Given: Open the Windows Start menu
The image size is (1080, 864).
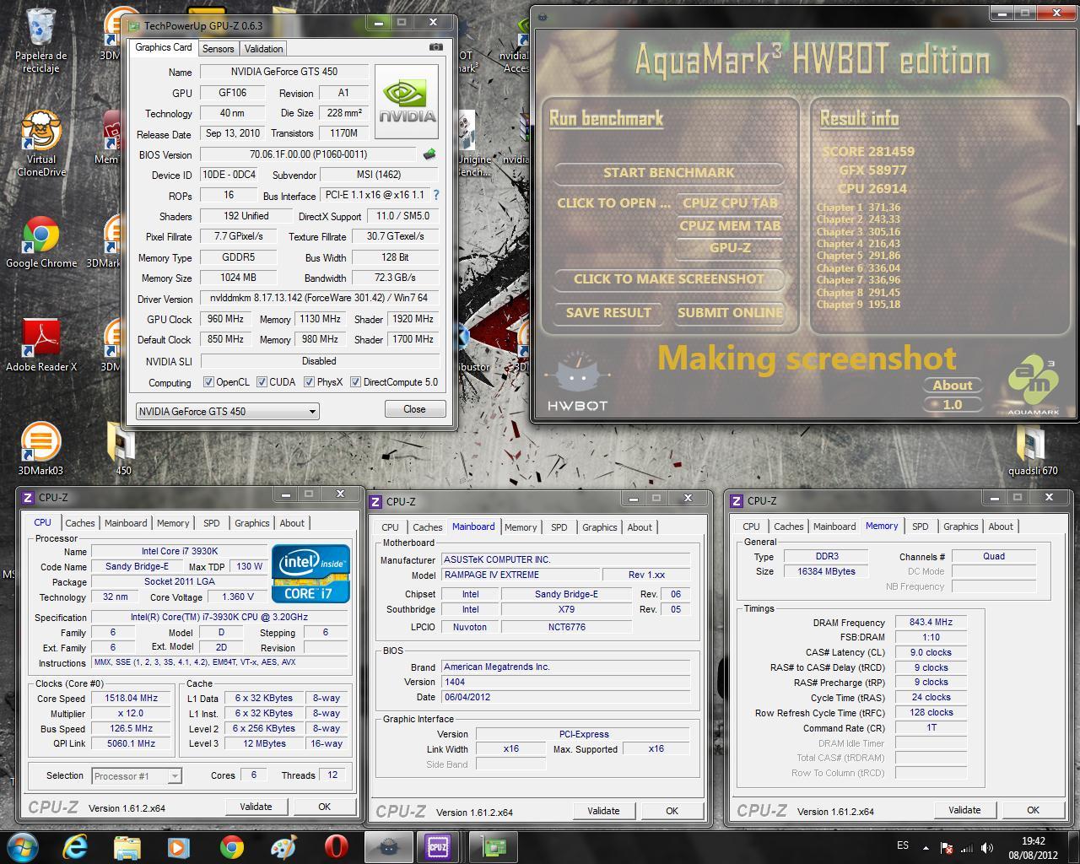Looking at the screenshot, I should pyautogui.click(x=23, y=846).
